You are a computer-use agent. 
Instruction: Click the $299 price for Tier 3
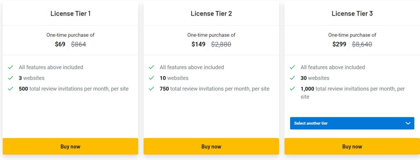[339, 44]
